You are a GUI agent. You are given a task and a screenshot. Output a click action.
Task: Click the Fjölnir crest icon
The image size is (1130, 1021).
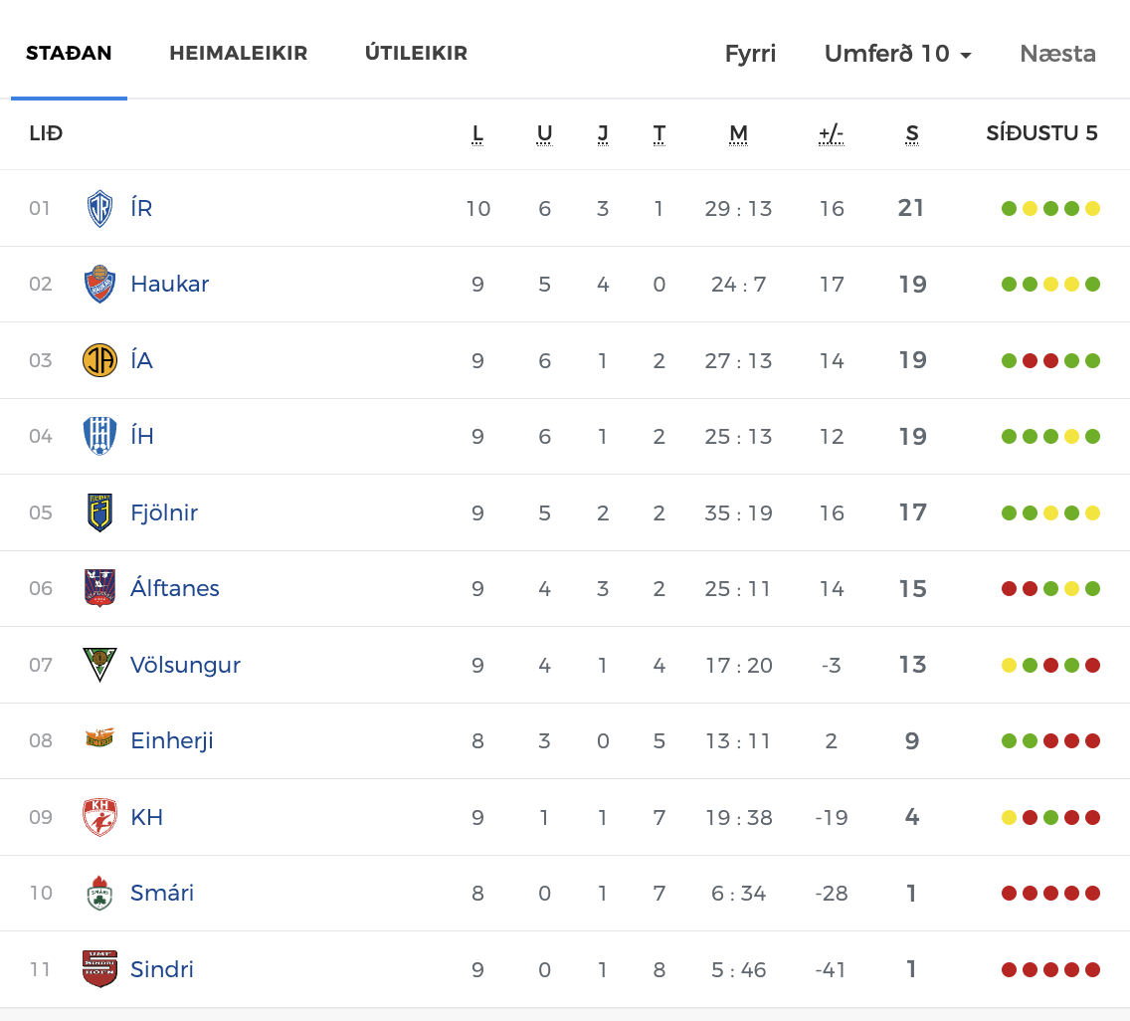click(99, 512)
